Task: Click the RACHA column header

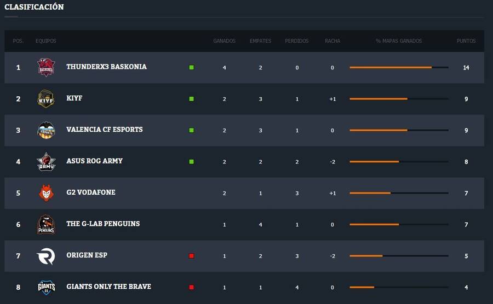Action: (333, 41)
